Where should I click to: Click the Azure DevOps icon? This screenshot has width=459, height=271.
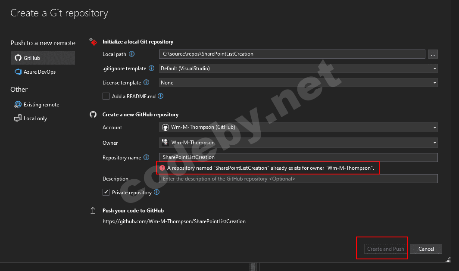[18, 72]
